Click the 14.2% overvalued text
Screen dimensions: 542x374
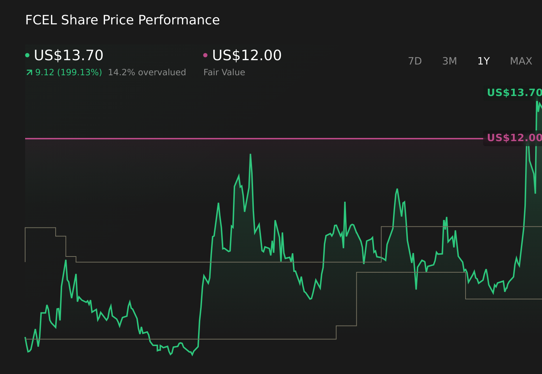click(147, 73)
